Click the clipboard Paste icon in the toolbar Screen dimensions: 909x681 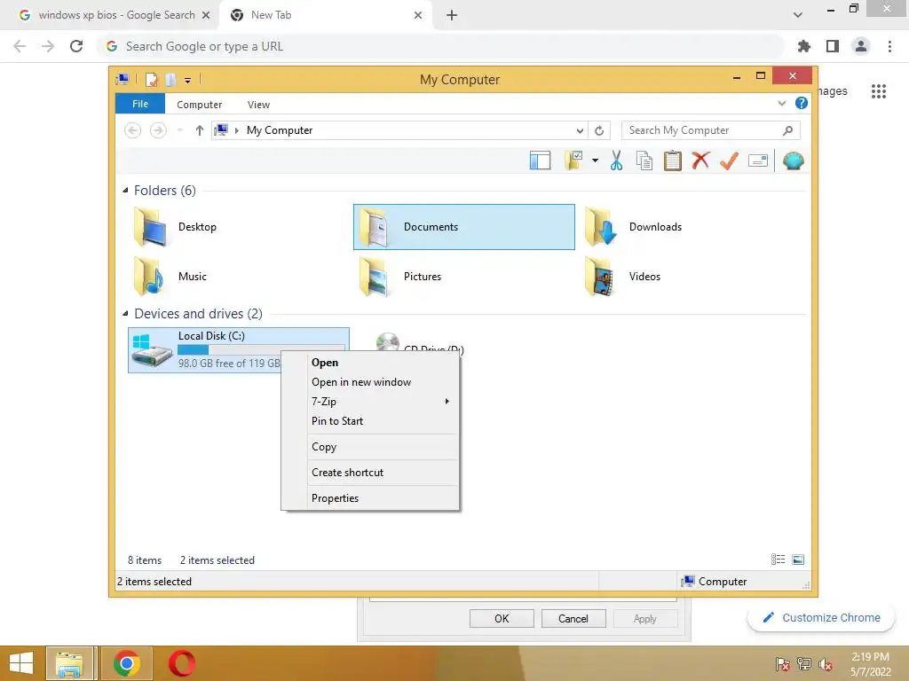pyautogui.click(x=673, y=160)
